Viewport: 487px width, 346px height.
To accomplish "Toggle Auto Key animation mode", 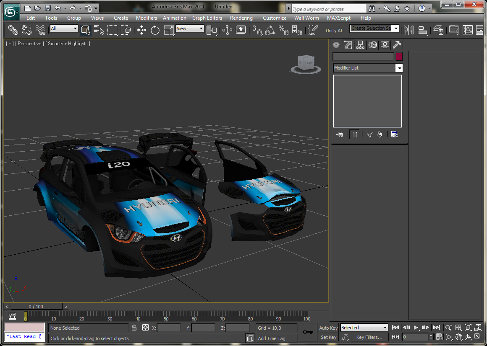I will click(x=328, y=328).
